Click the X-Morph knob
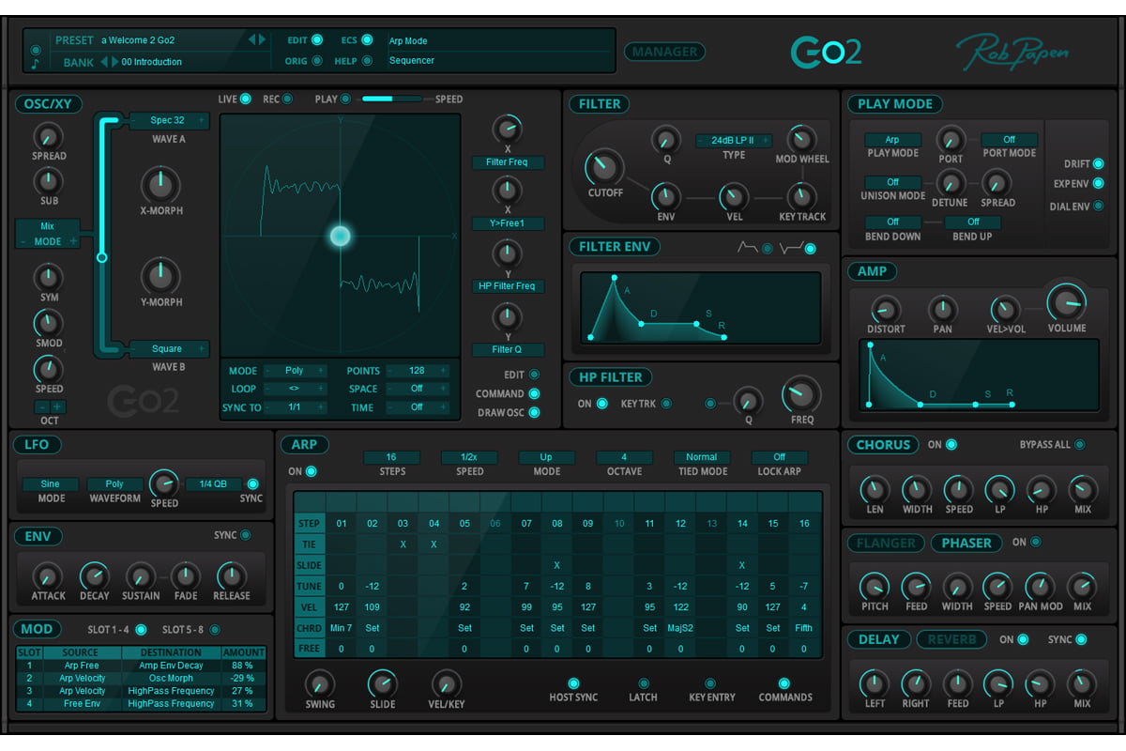 point(160,185)
